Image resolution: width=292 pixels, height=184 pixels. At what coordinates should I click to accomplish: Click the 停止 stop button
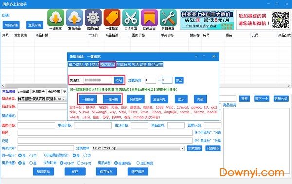pyautogui.click(x=179, y=80)
